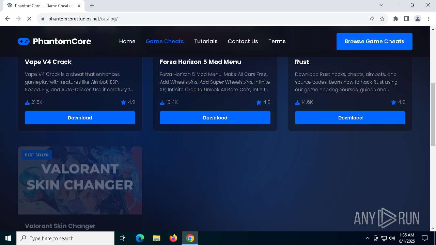Open network settings tray icon
This screenshot has width=436, height=245.
tap(384, 238)
